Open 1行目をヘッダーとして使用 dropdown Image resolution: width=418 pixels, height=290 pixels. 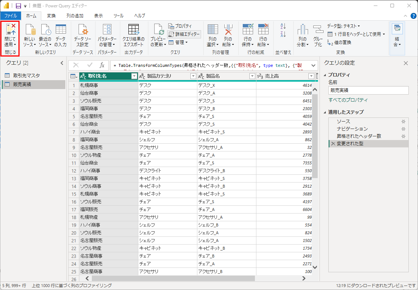(x=356, y=34)
